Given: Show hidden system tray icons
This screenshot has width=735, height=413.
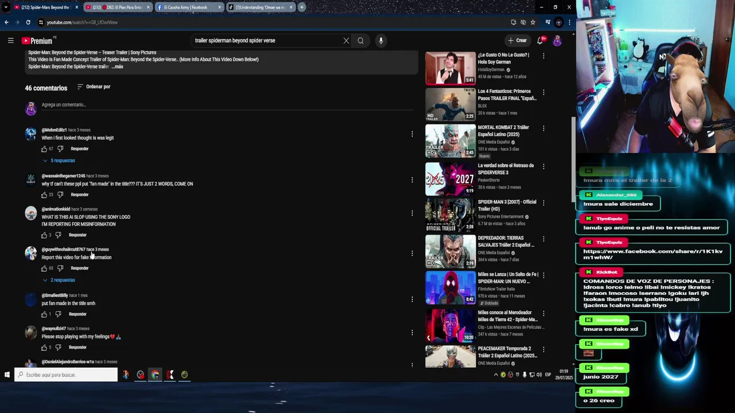Looking at the screenshot, I should [496, 375].
